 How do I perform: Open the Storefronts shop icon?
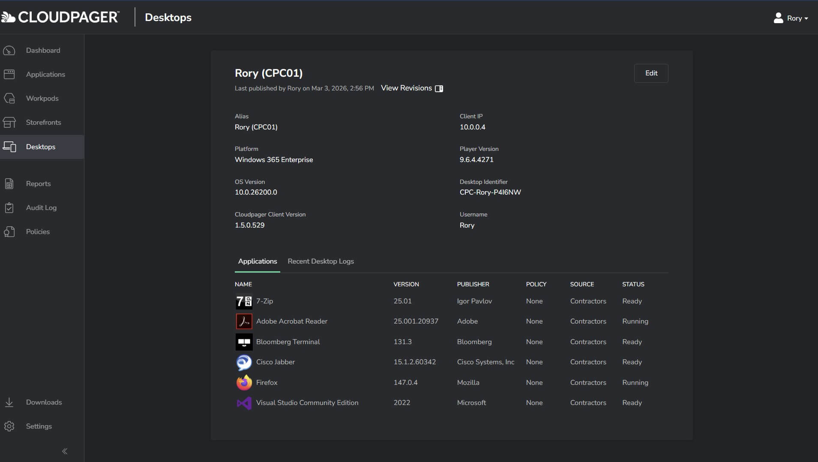click(x=9, y=123)
